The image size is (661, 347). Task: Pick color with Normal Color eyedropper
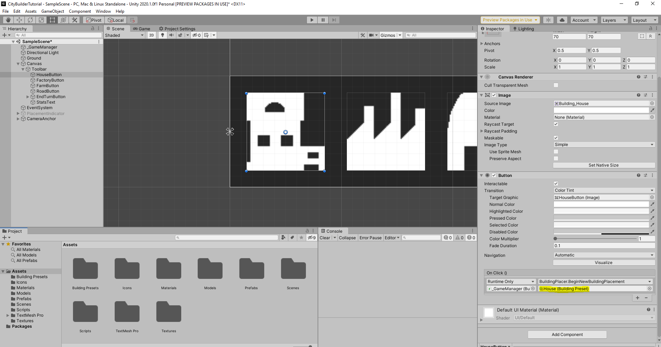652,204
